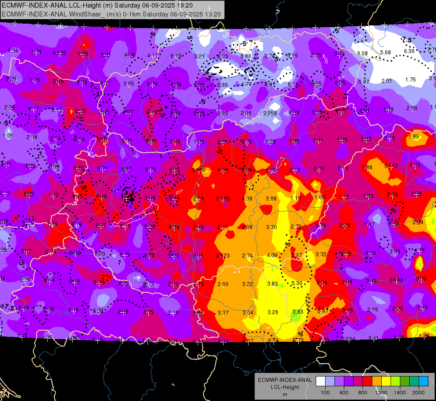This screenshot has width=436, height=401.
Task: Click wind shear value 5.97
Action: tap(297, 255)
